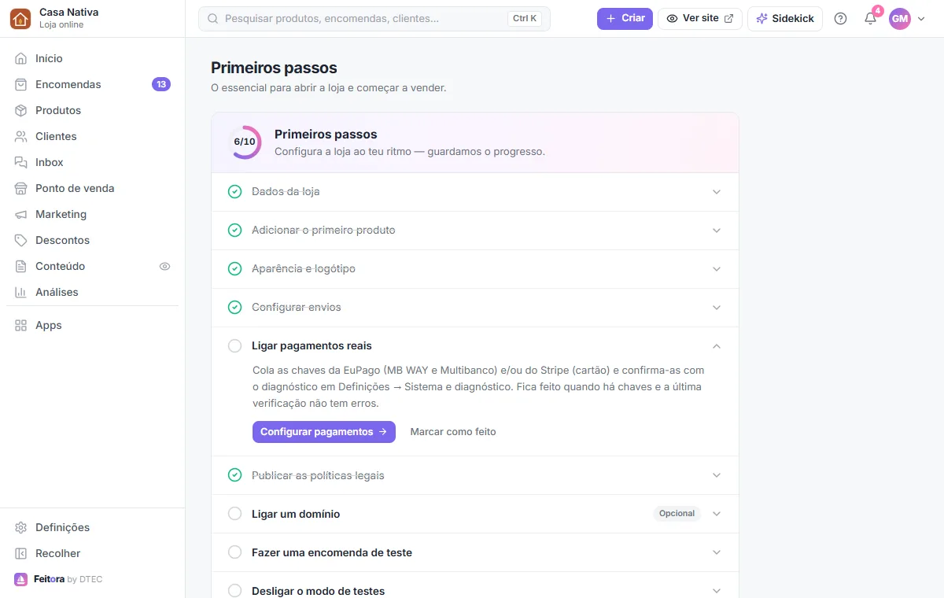Open the Sidekick assistant
This screenshot has width=944, height=598.
point(785,19)
